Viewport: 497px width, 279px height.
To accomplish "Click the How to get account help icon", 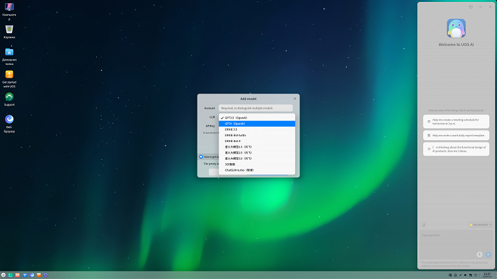I will tap(201, 156).
